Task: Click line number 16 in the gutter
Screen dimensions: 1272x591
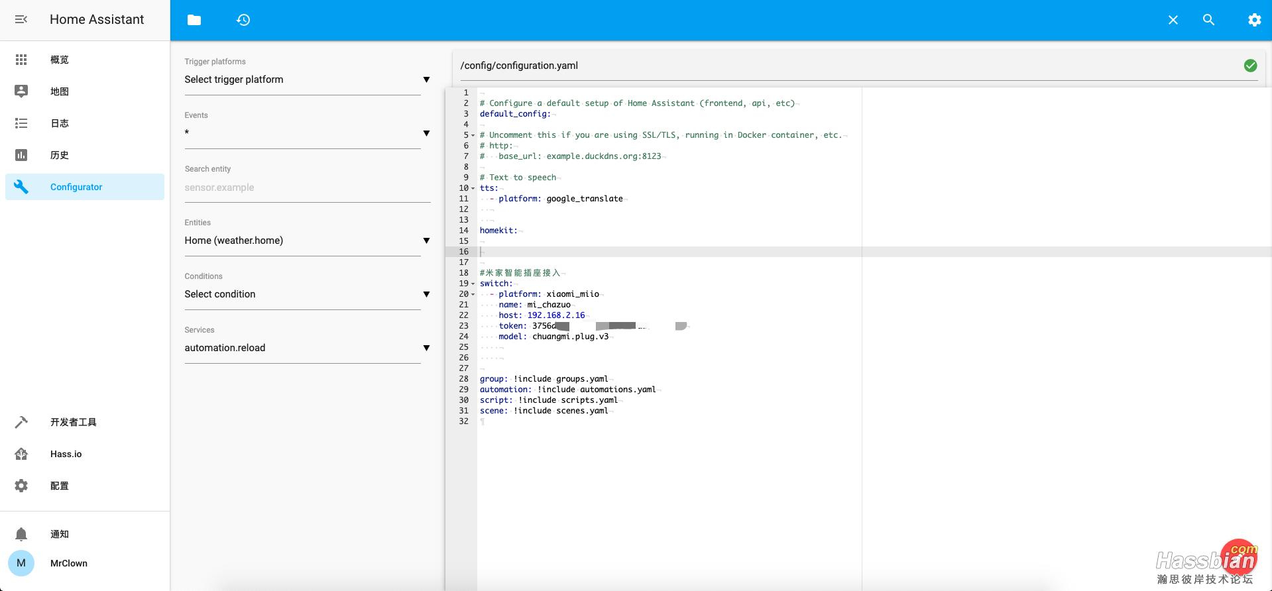Action: pyautogui.click(x=463, y=252)
